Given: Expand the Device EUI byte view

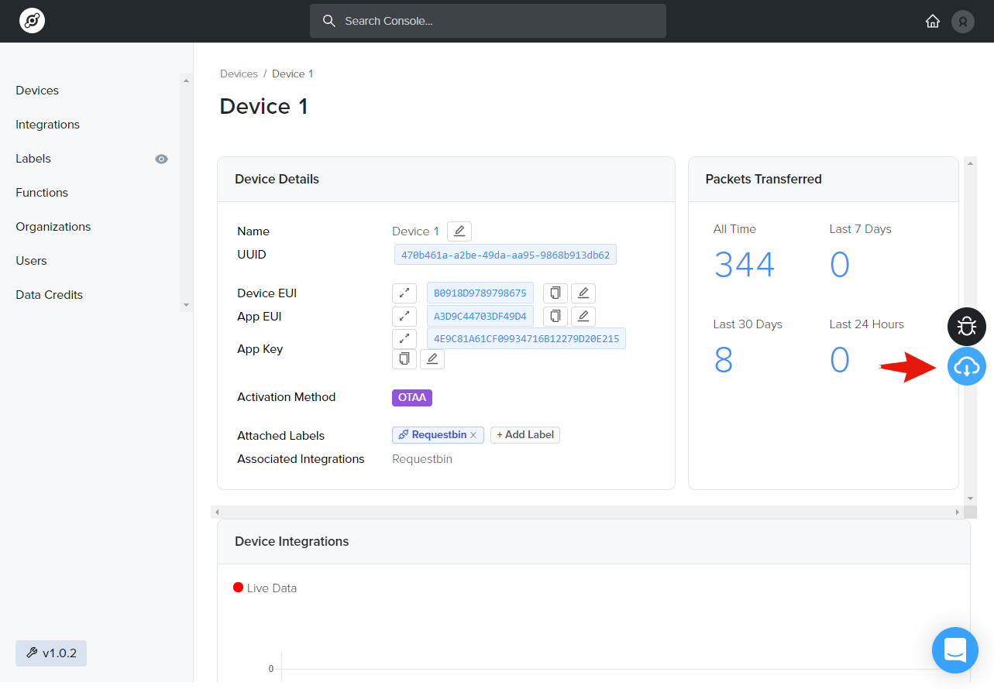Looking at the screenshot, I should (x=404, y=293).
